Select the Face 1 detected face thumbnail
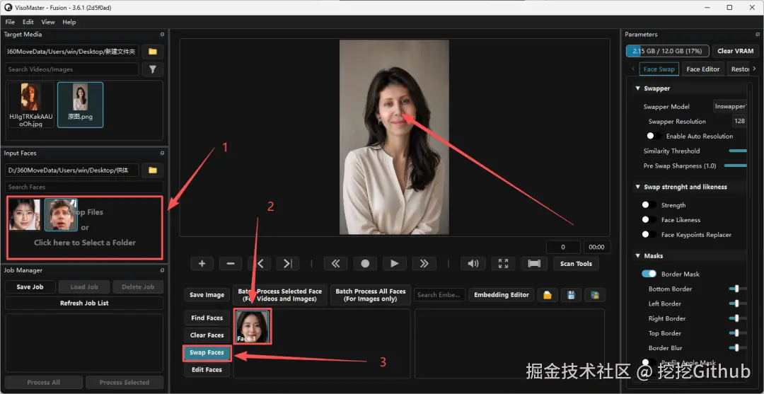 click(252, 326)
